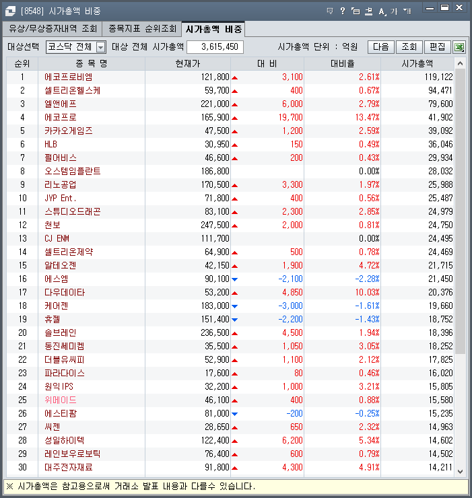Click the 대비 column header
This screenshot has height=498, width=472.
[267, 64]
